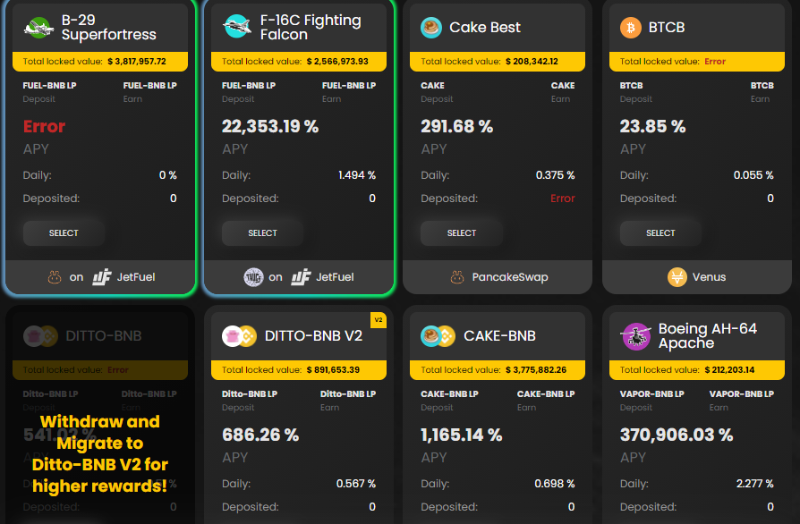Viewport: 800px width, 524px height.
Task: Click the bunny icon in the B-29 card footer
Action: point(54,277)
